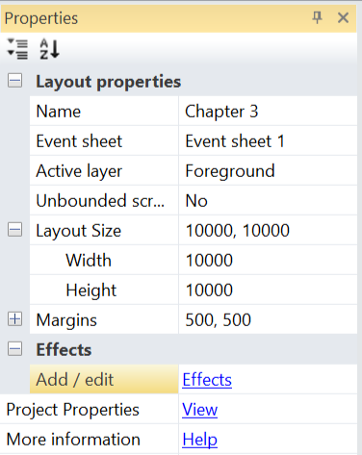Close the Properties panel
Screen dimensions: 362x455
point(343,17)
